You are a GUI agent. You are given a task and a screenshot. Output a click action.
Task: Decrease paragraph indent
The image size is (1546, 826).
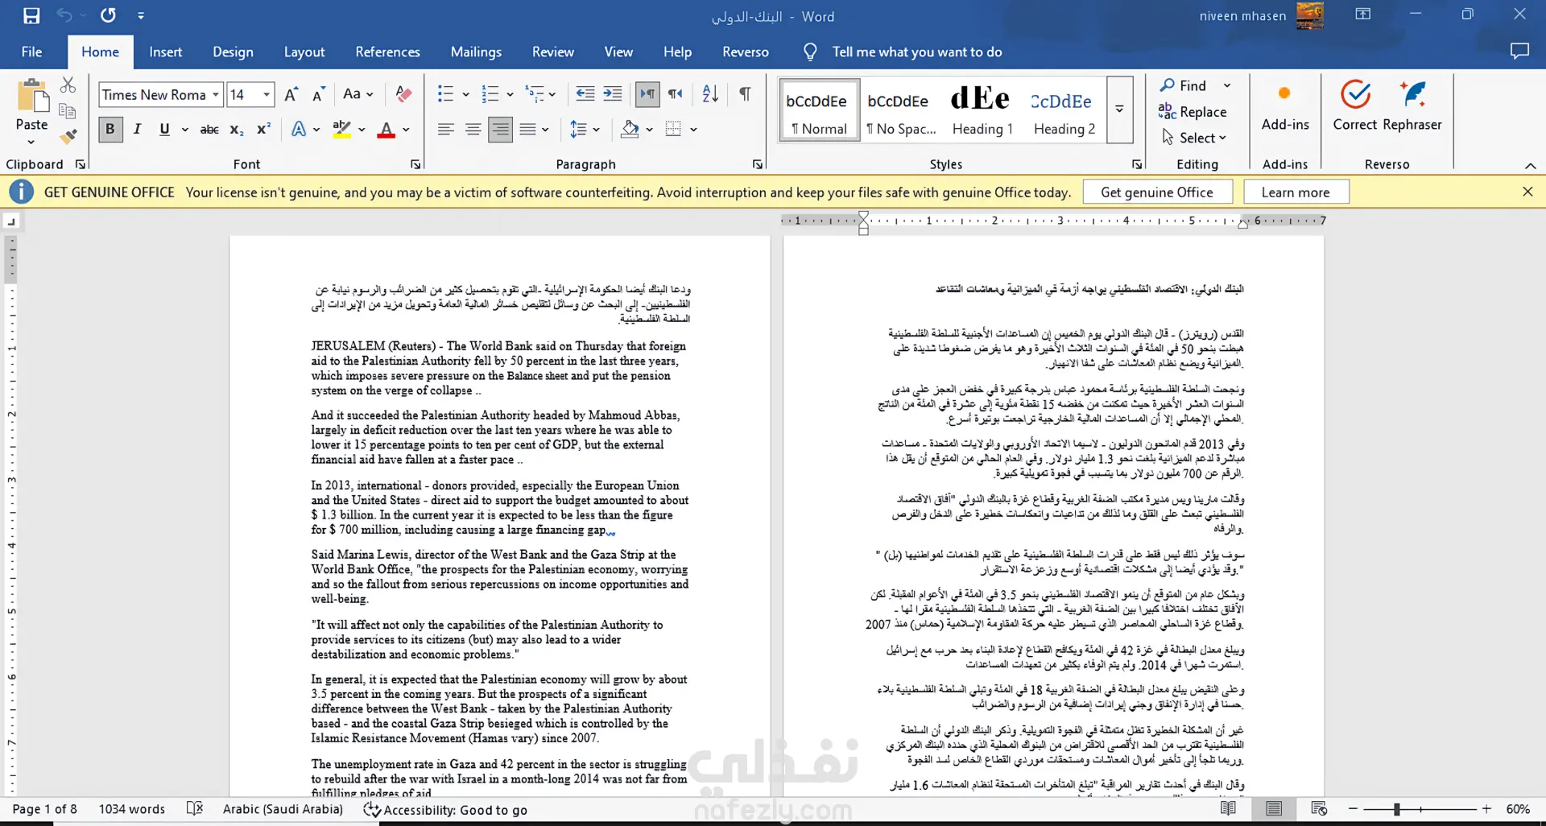[585, 94]
